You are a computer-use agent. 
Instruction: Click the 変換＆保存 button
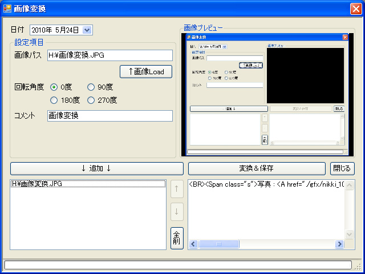coord(257,168)
